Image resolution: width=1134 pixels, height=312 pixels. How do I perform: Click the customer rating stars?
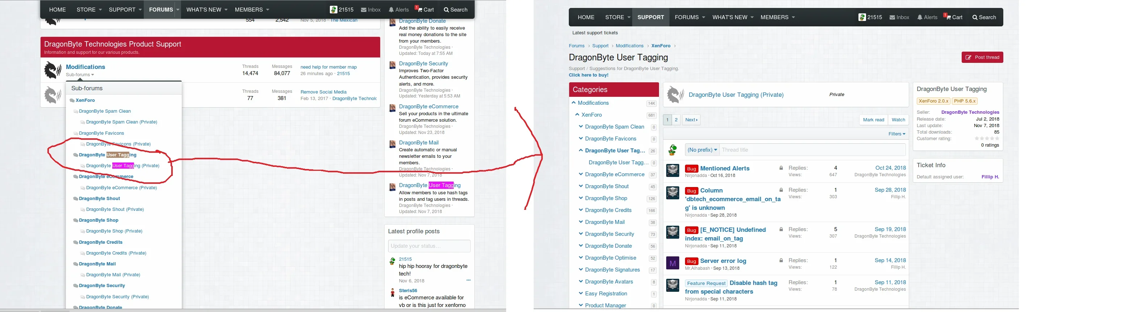pos(987,139)
